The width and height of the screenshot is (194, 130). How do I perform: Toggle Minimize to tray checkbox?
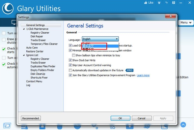[x=70, y=50]
